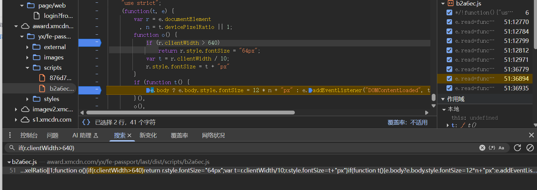Expand the imagev2.xmc domain arrow
The image size is (537, 190).
point(16,109)
